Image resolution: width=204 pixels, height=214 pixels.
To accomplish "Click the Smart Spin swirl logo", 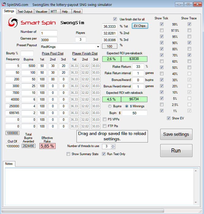I will (x=13, y=23).
